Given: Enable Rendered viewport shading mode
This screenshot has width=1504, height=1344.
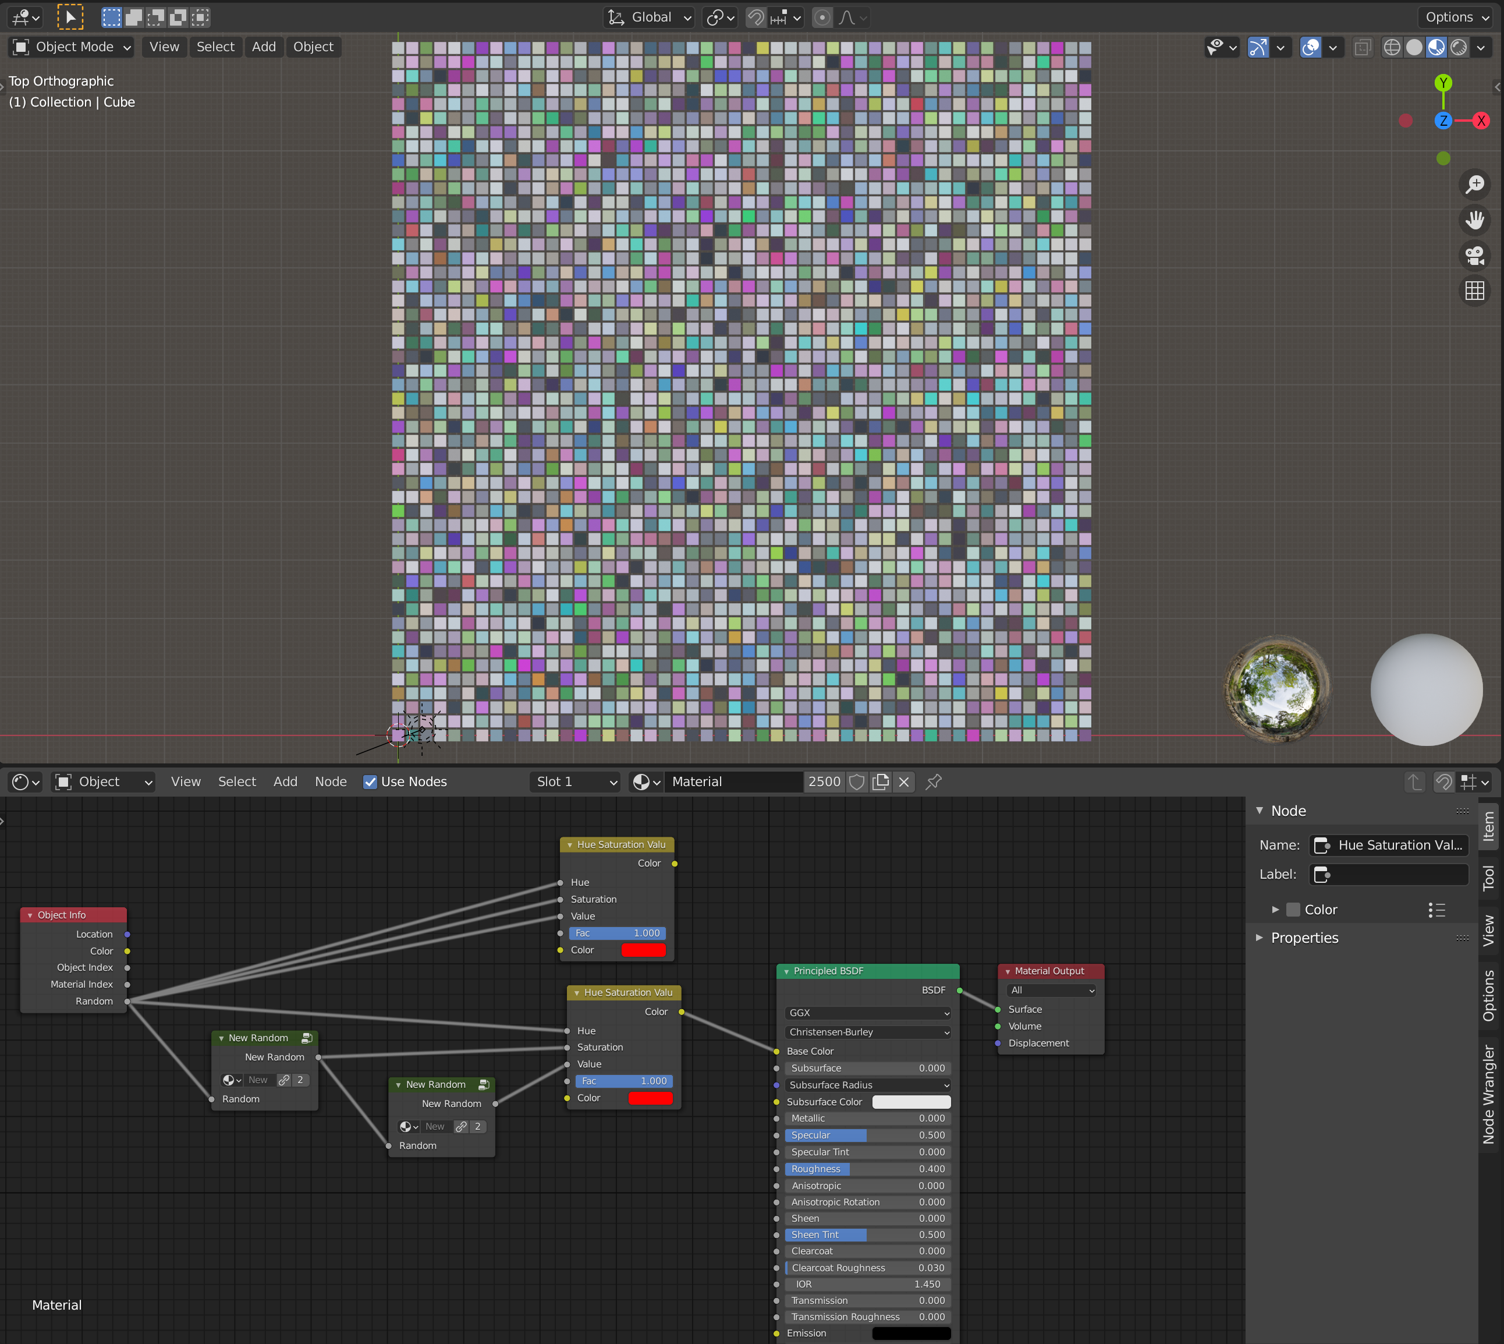Looking at the screenshot, I should [x=1460, y=47].
